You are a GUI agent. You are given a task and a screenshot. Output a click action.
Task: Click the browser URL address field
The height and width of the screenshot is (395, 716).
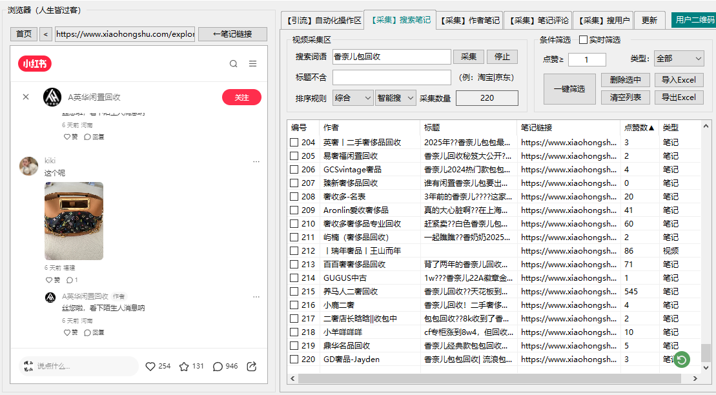(125, 34)
